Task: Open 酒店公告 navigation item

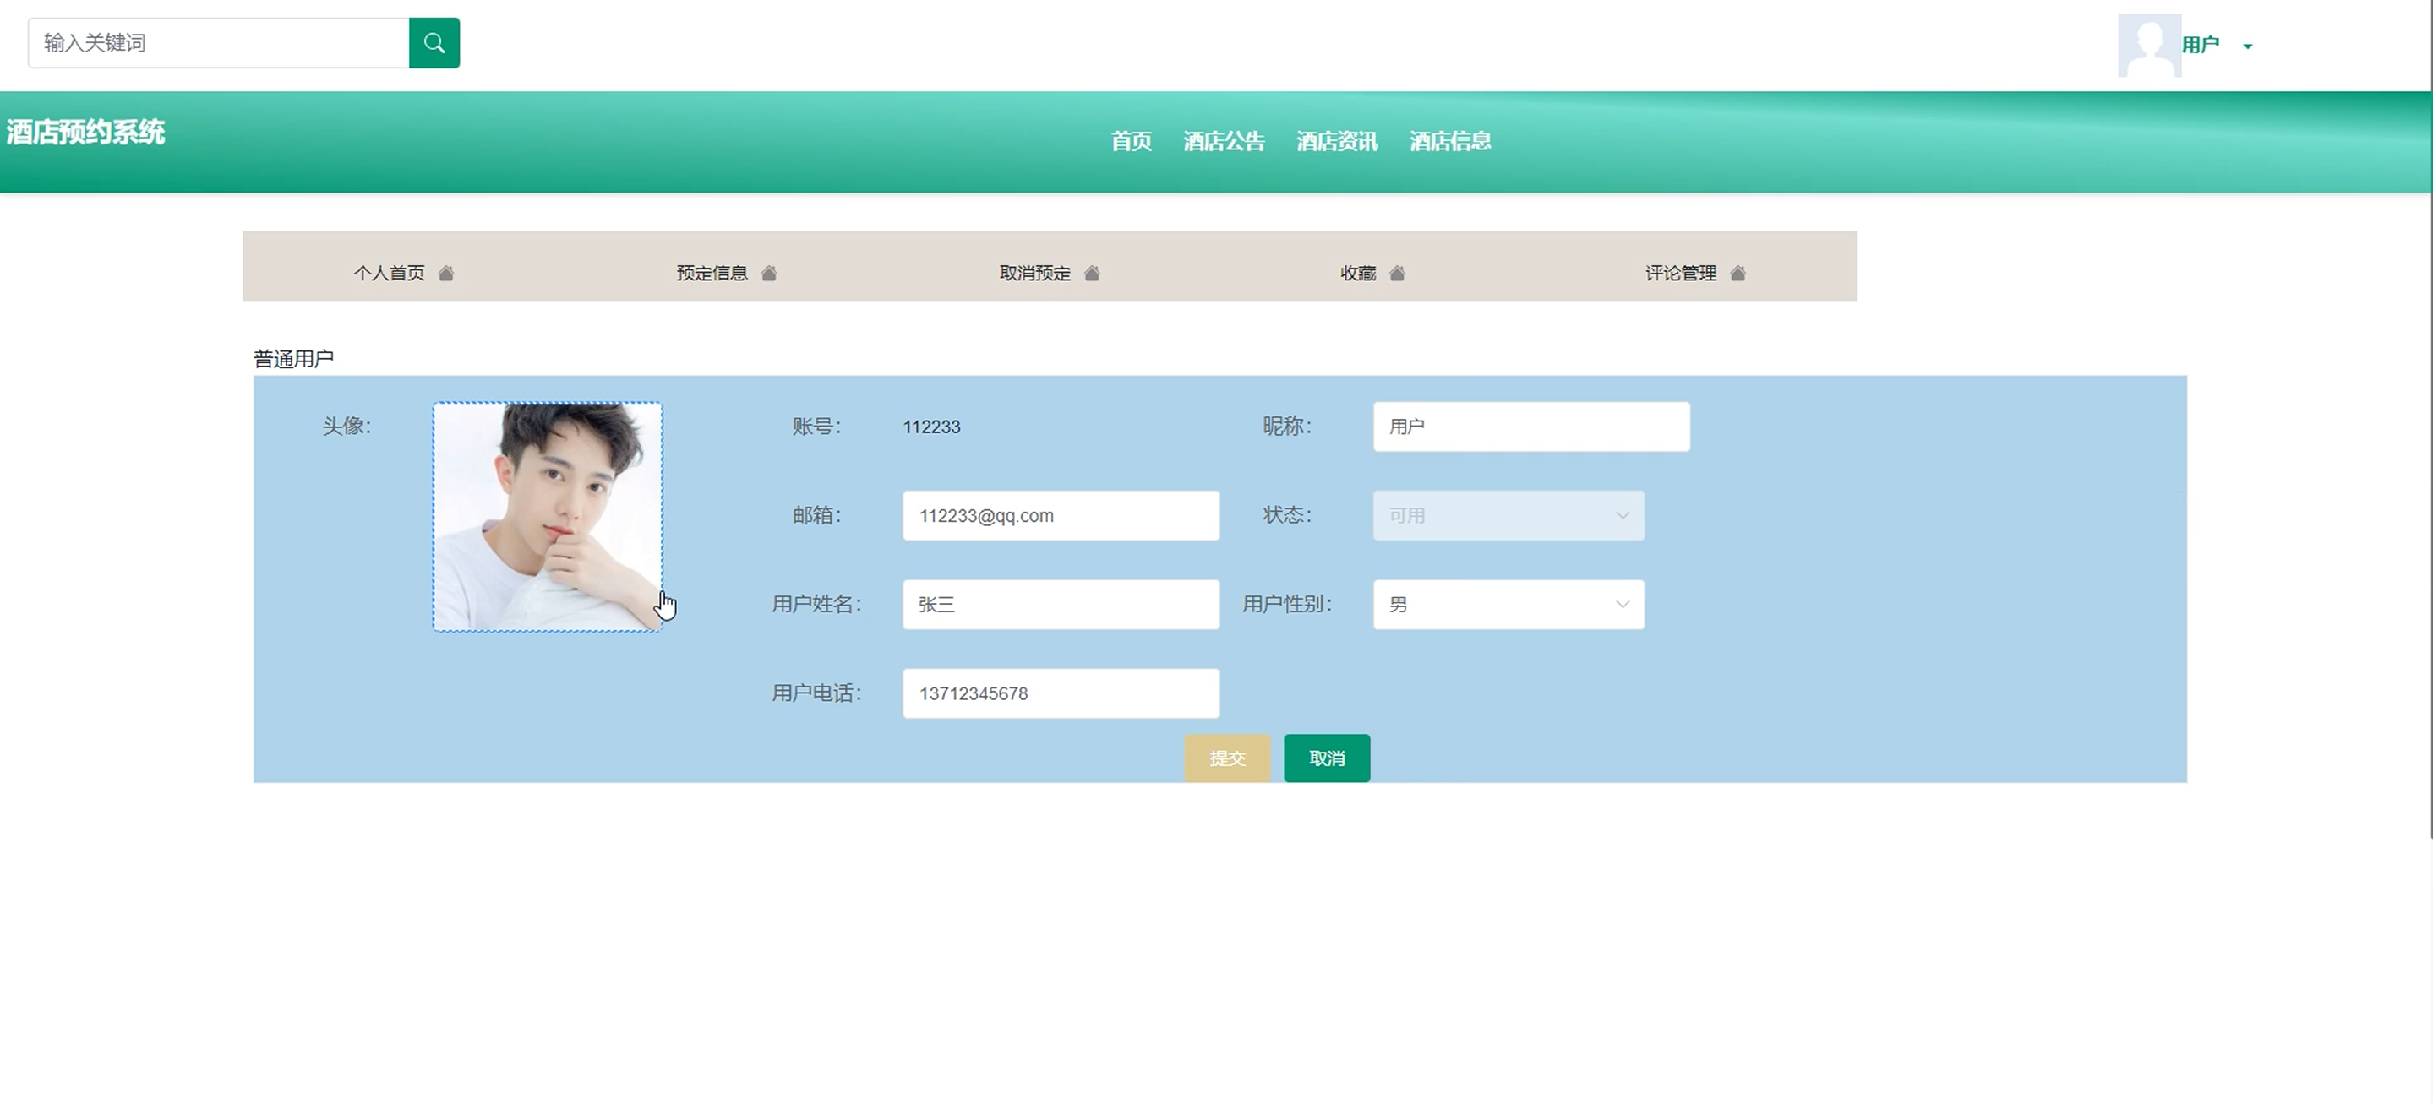Action: tap(1223, 142)
